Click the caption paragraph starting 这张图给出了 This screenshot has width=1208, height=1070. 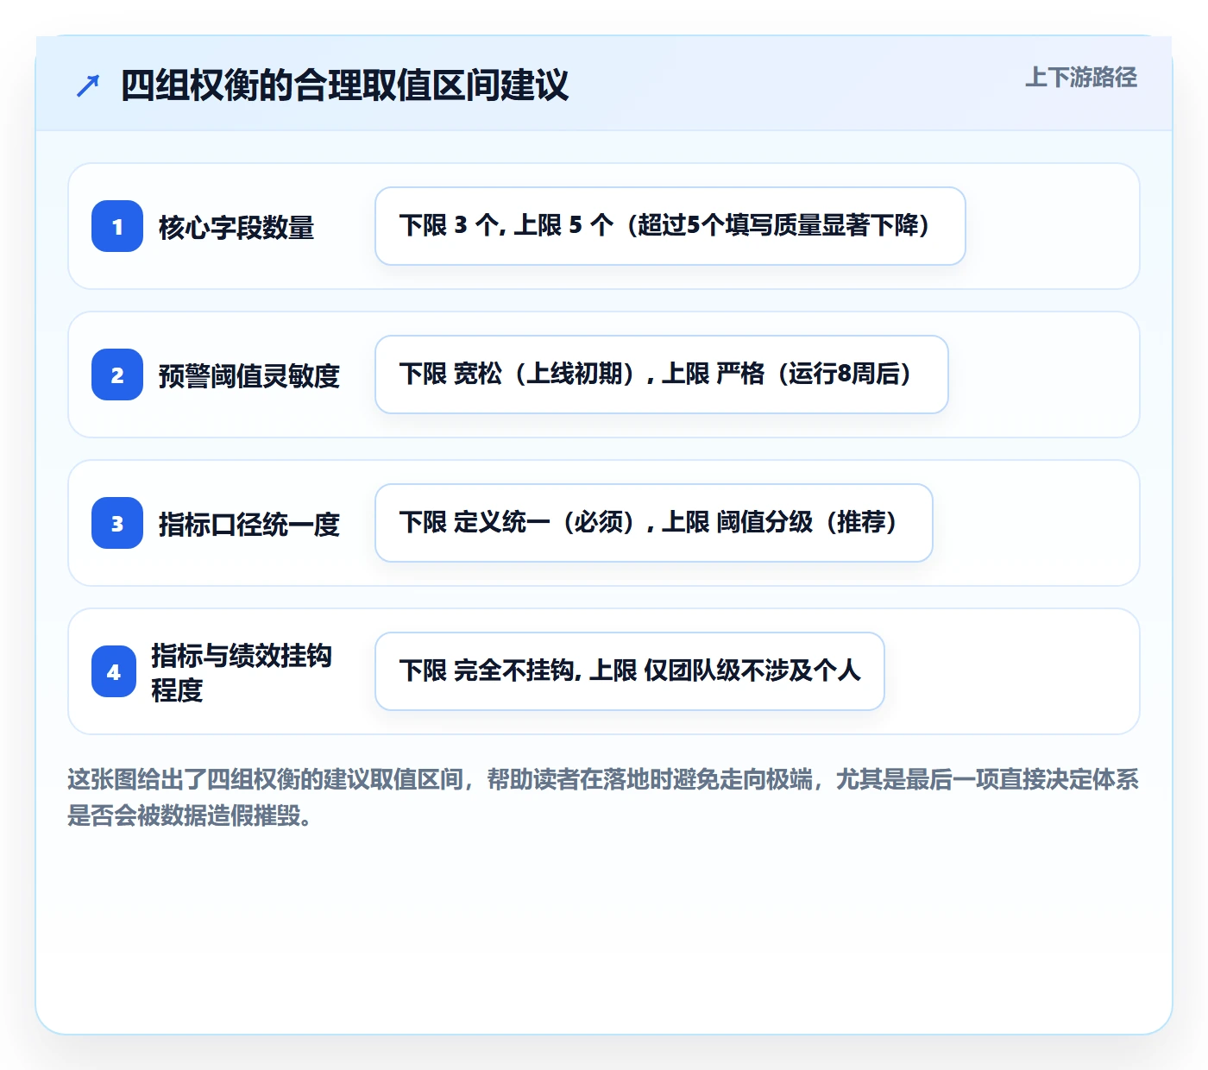[603, 797]
